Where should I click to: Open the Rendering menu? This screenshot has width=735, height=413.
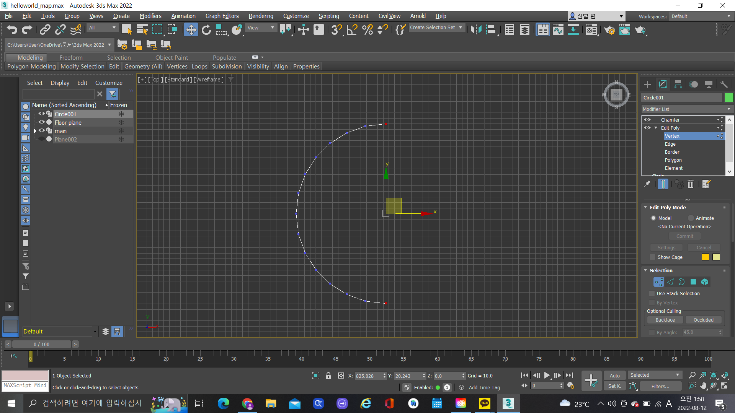point(261,16)
